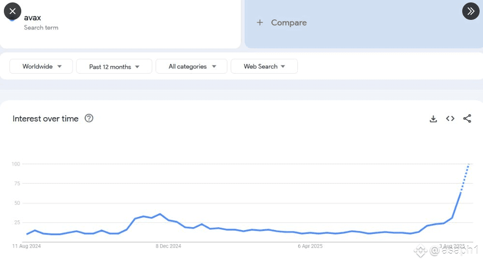Viewport: 483px width, 263px height.
Task: Select the 8 Dec 2024 axis label
Action: 168,246
